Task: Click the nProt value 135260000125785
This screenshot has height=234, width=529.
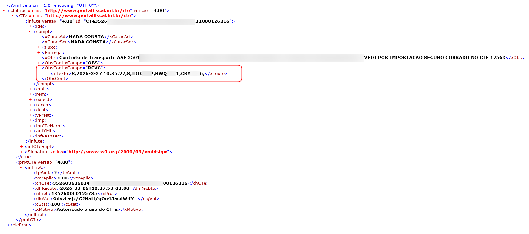Action: pyautogui.click(x=74, y=194)
